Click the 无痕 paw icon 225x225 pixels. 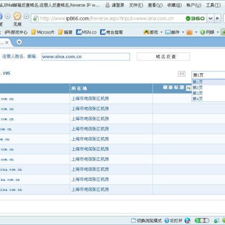tap(17, 16)
